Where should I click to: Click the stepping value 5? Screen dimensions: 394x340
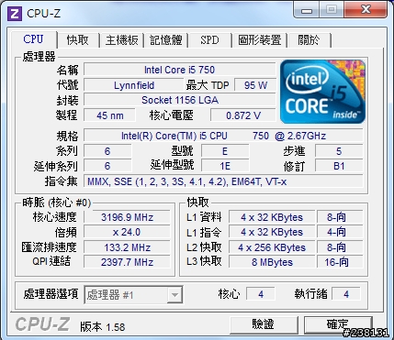[339, 151]
